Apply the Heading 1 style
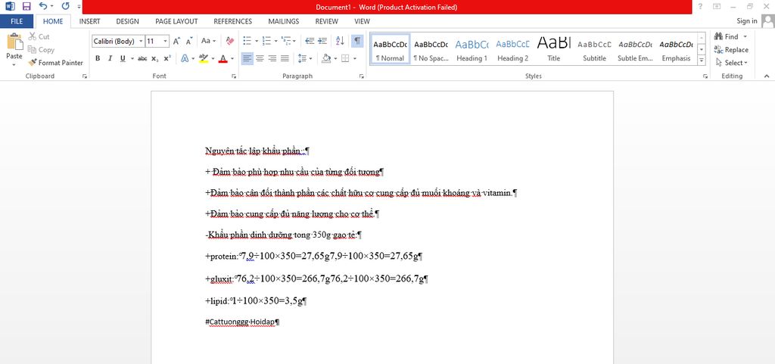This screenshot has height=364, width=775. pyautogui.click(x=472, y=49)
